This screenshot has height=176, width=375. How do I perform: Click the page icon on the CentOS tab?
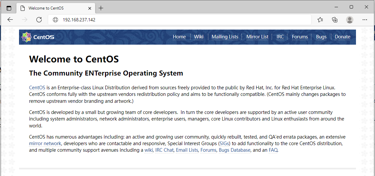tap(23, 8)
